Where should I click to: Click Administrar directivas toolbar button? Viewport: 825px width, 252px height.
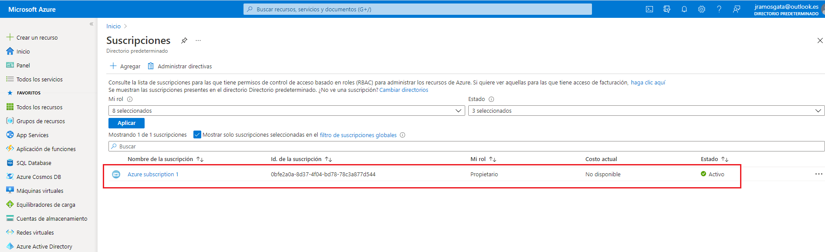click(180, 66)
